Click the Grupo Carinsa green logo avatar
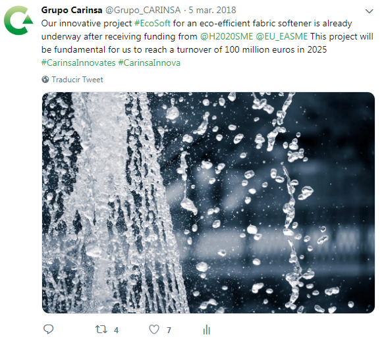Screen dimensions: 384x341 (x=18, y=20)
